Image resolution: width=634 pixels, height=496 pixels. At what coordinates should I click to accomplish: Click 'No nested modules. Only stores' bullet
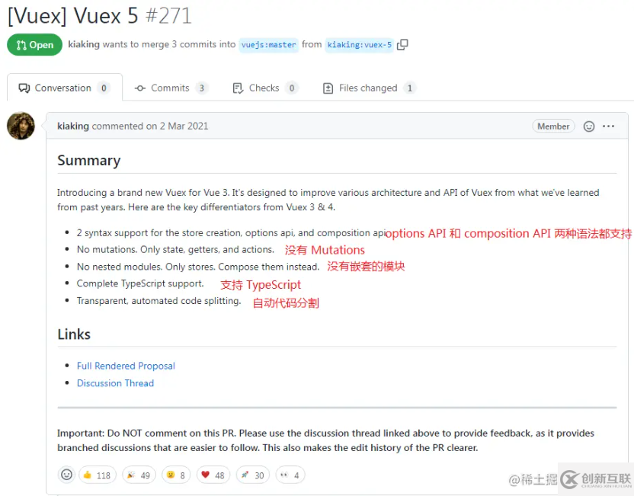click(x=198, y=267)
